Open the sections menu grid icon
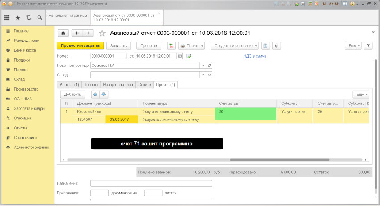The image size is (380, 206). coord(7,18)
